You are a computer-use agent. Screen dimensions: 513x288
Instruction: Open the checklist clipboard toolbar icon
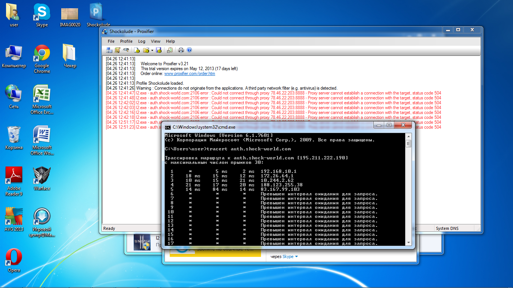pyautogui.click(x=170, y=50)
